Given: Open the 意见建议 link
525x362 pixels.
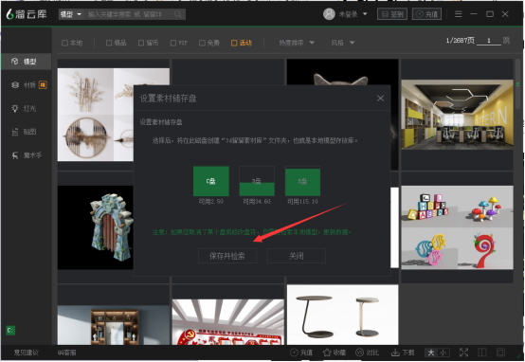Looking at the screenshot, I should (27, 353).
